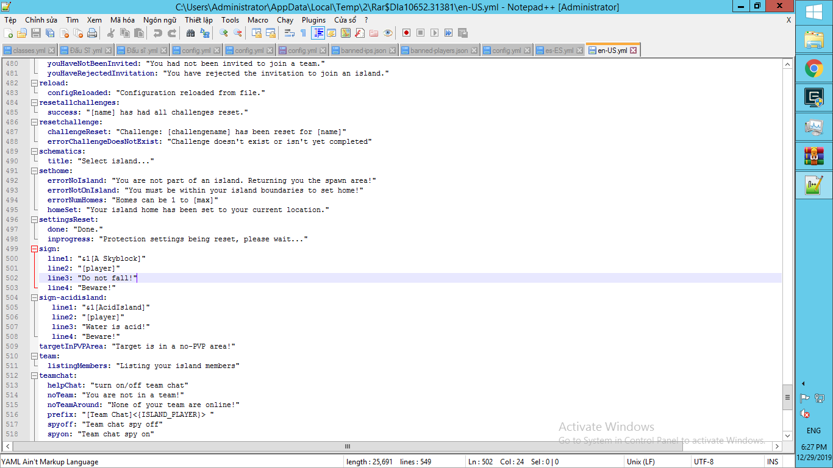Collapse the reload: fold marker
Image resolution: width=833 pixels, height=468 pixels.
point(34,83)
